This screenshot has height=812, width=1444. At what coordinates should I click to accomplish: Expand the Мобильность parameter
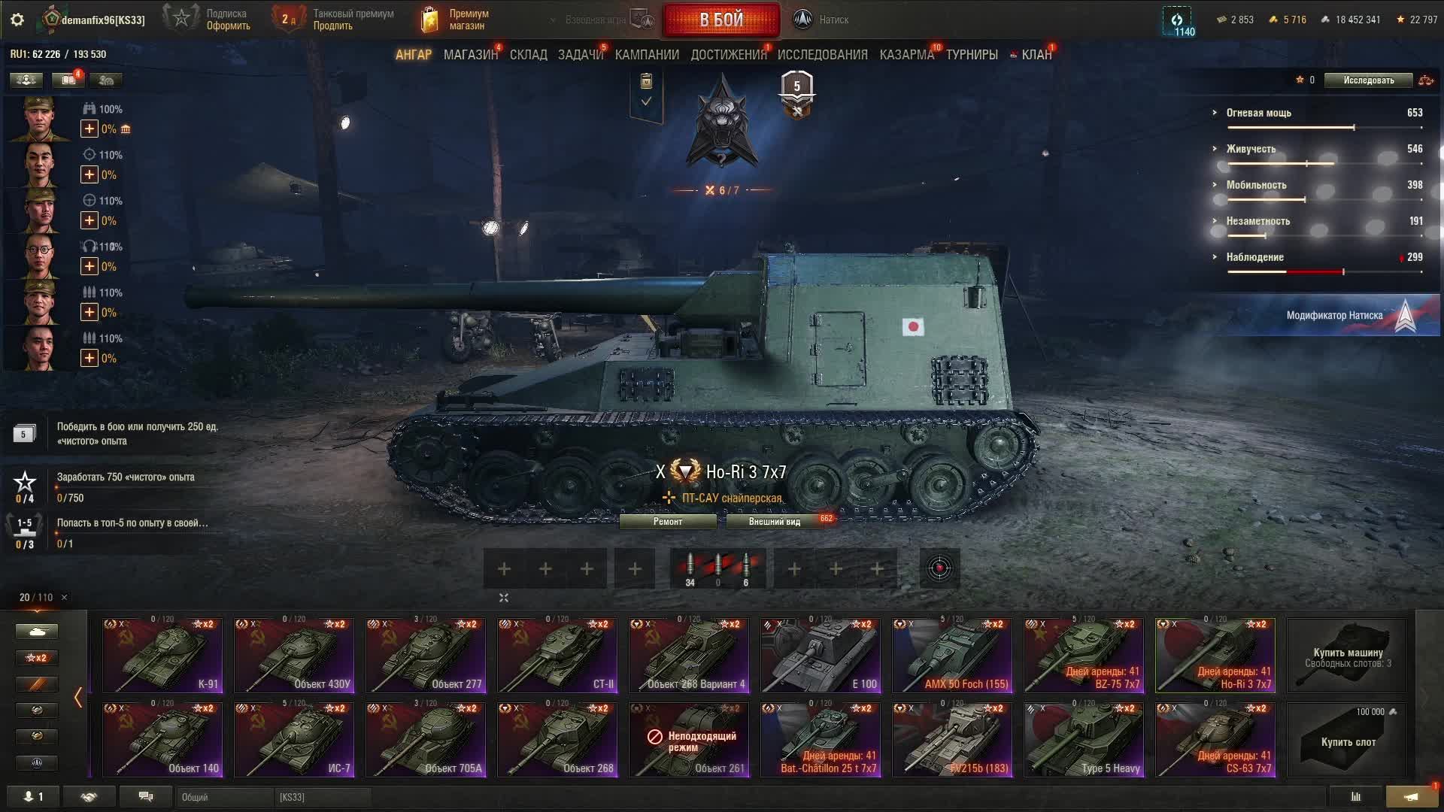[x=1256, y=185]
